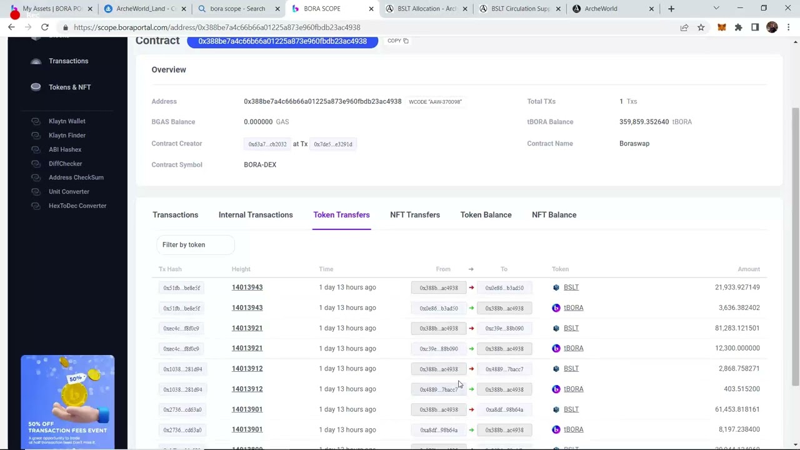800x450 pixels.
Task: Click the DiffChecker sidebar icon
Action: point(36,164)
